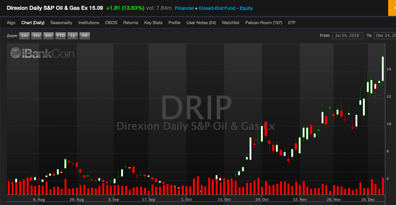Open the Key Stats tab
Viewport: 396px width, 205px height.
(x=153, y=23)
